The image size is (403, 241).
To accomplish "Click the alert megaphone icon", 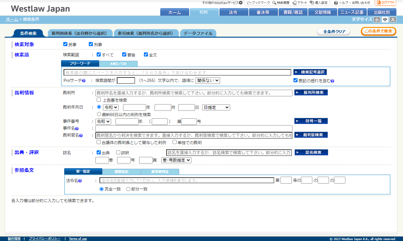I will tap(294, 3).
